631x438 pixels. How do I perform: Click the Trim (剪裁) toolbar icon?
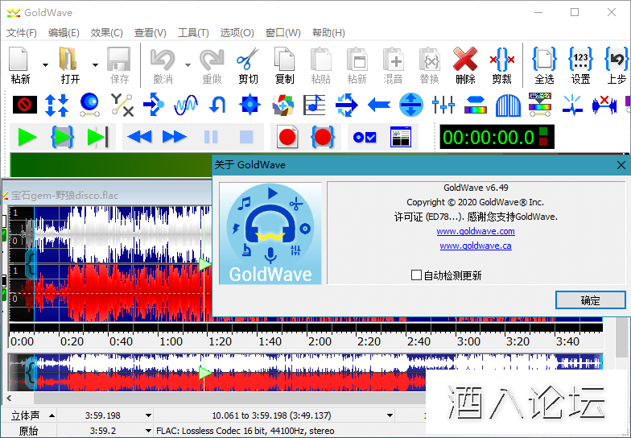point(501,64)
